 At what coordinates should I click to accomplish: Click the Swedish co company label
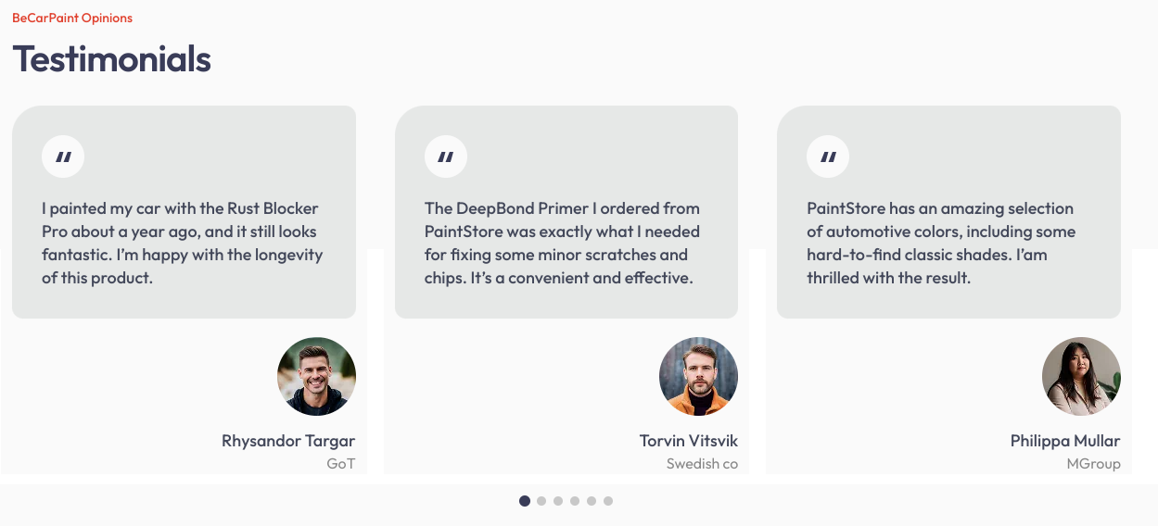[702, 464]
